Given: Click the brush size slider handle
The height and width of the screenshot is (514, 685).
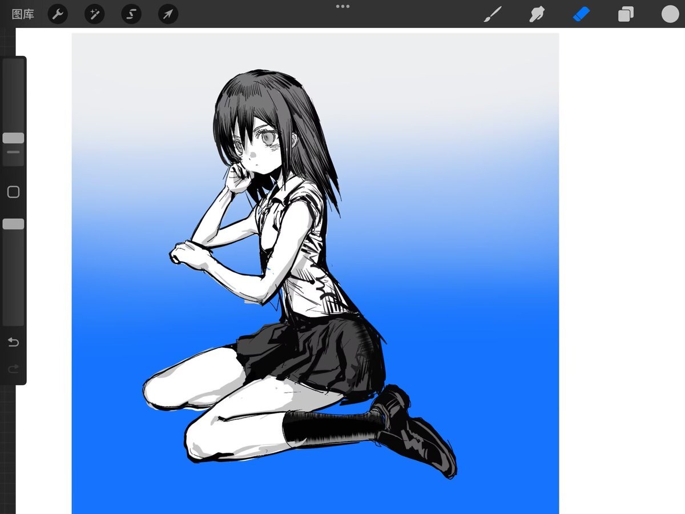Looking at the screenshot, I should (13, 138).
